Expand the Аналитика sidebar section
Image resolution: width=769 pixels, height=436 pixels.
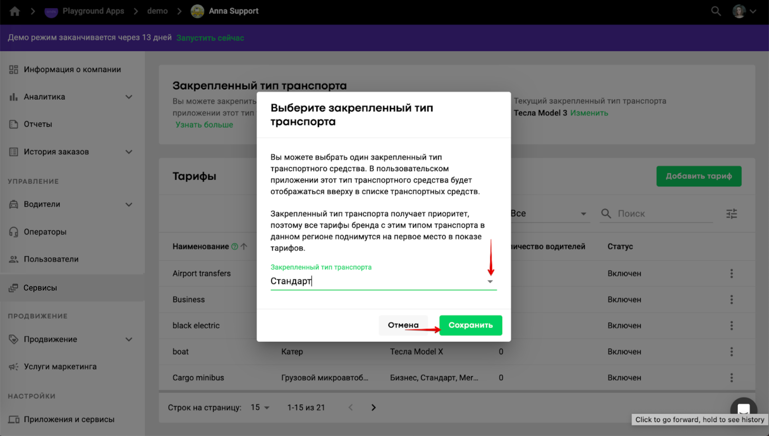click(x=129, y=97)
